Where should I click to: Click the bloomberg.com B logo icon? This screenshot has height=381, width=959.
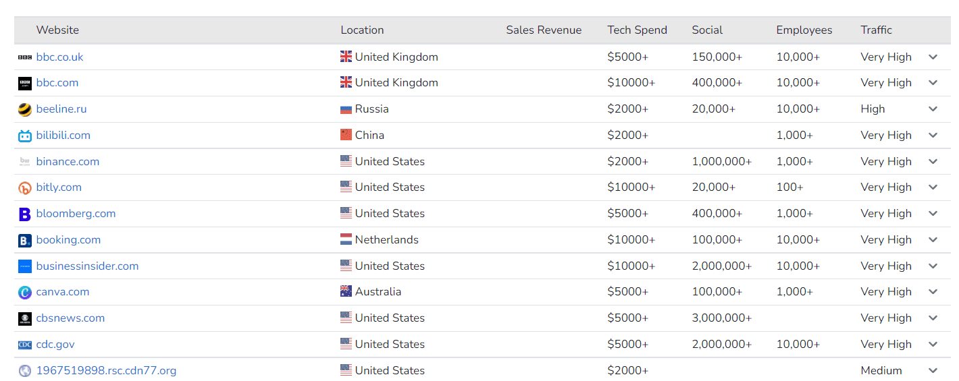coord(25,214)
